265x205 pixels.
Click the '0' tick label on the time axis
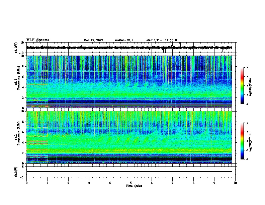(x=26, y=183)
